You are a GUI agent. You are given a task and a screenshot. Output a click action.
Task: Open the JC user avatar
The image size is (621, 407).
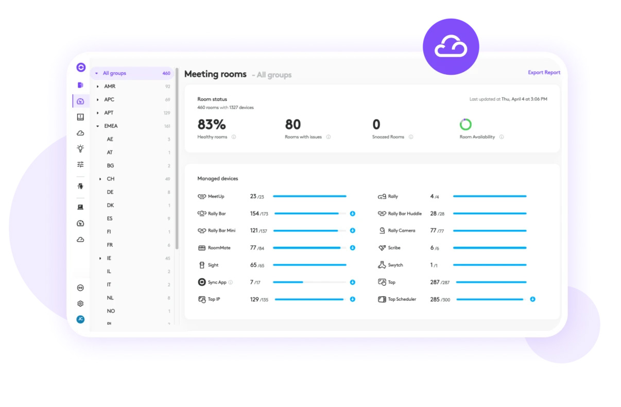coord(80,319)
